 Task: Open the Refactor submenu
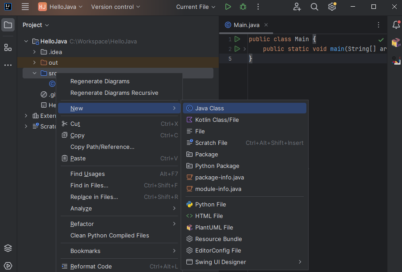click(119, 224)
